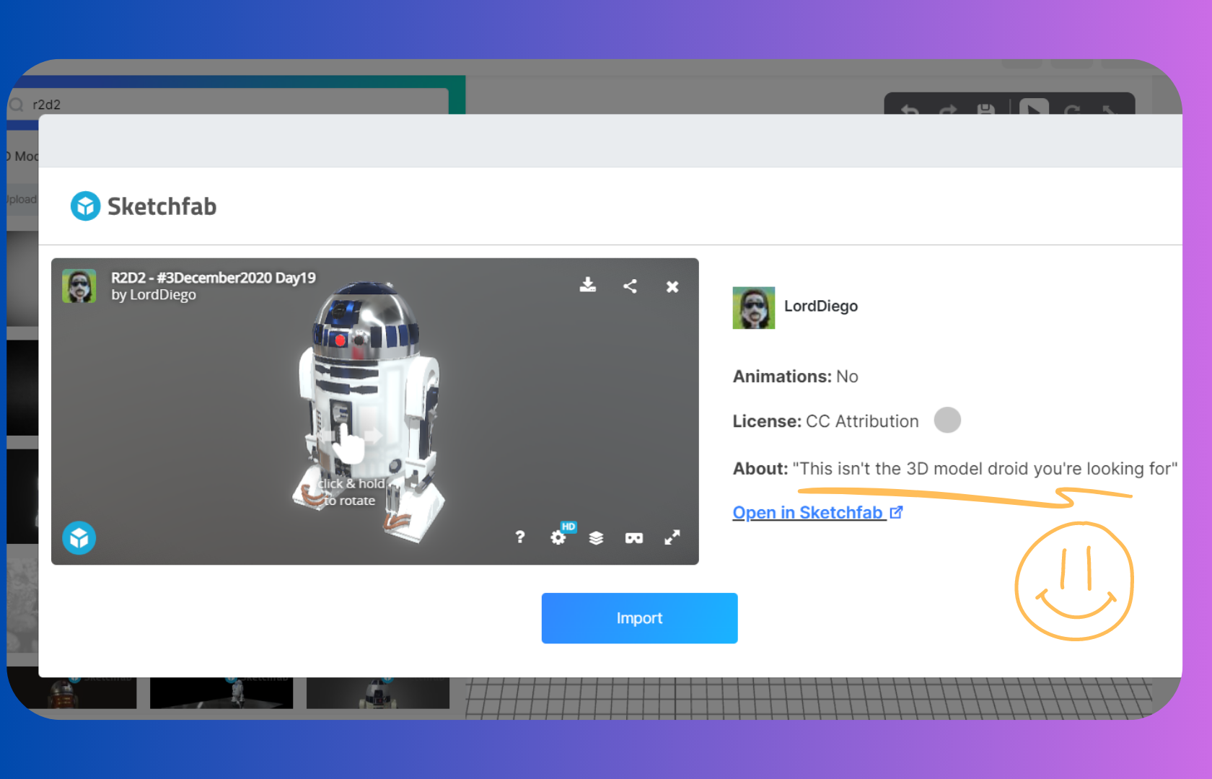The image size is (1212, 779).
Task: Open viewer help question mark icon
Action: pos(520,537)
